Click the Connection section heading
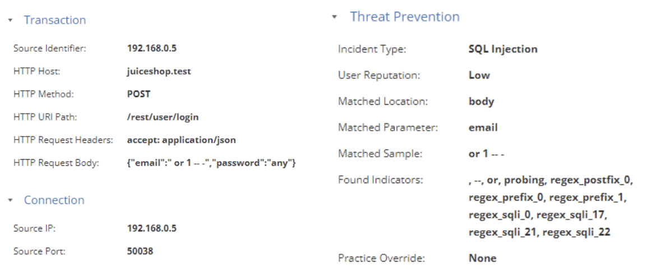The image size is (647, 279). (54, 200)
